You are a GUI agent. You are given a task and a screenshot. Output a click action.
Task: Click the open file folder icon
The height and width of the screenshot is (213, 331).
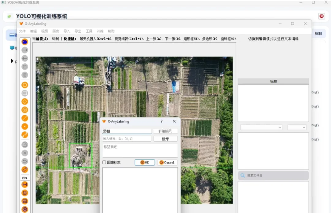click(x=25, y=42)
